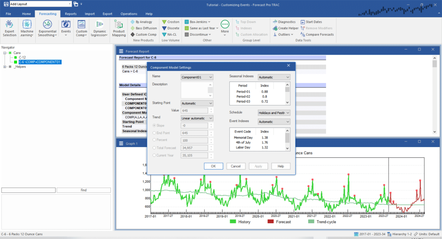Click the Seasonal Indexes list scrollbar
Screen dimensions: 442x239
coord(287,93)
